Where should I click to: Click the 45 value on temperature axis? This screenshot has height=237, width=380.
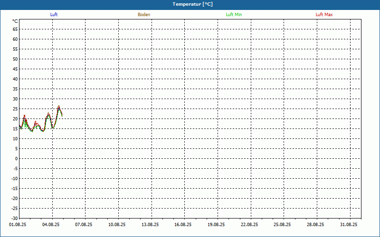point(15,69)
